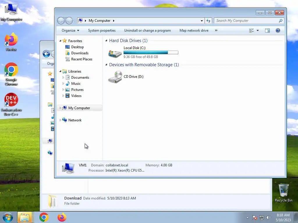Collapse Hard Disk Drives group
Image resolution: width=298 pixels, height=223 pixels.
pos(106,41)
